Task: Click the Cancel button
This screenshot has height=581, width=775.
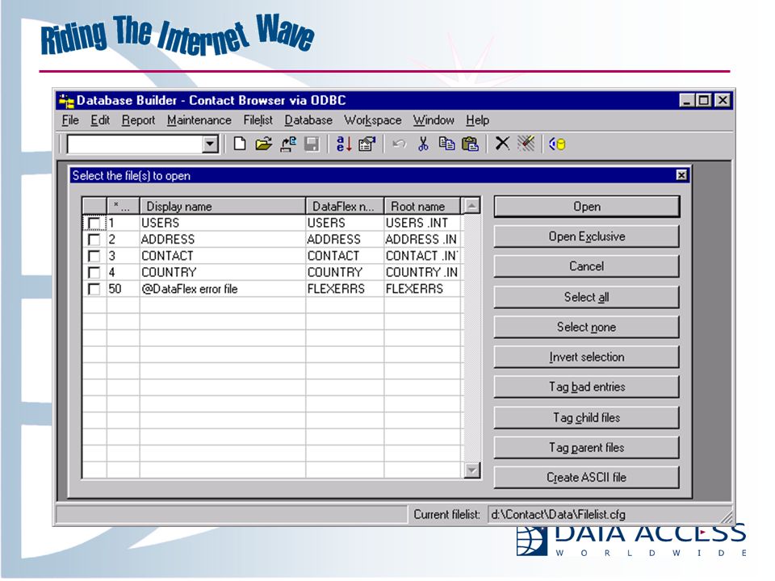Action: [x=587, y=267]
